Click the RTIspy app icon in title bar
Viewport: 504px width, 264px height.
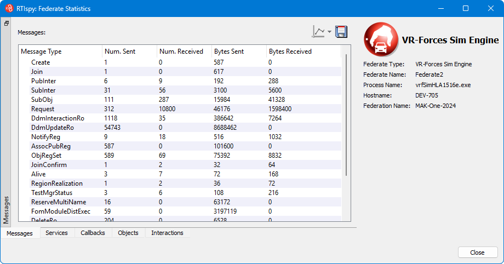9,8
